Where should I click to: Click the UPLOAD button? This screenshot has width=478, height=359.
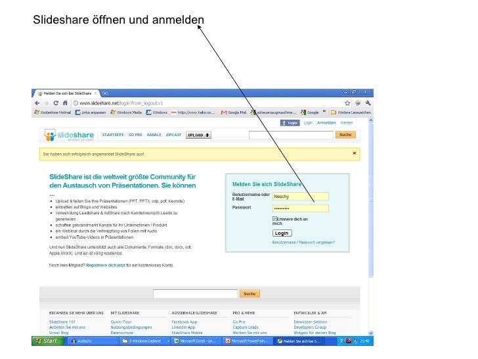198,135
